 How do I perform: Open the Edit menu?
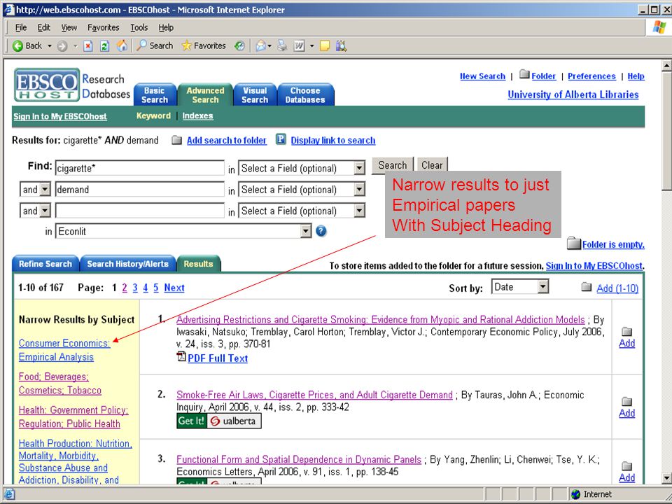point(43,28)
